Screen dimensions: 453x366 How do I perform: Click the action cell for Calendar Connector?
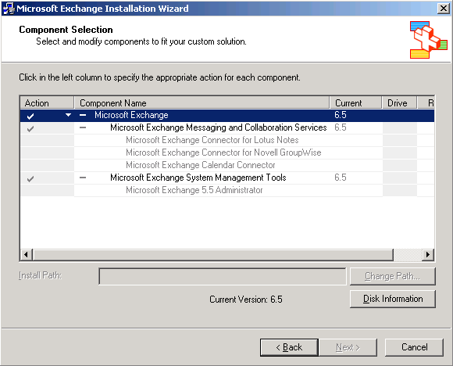47,165
